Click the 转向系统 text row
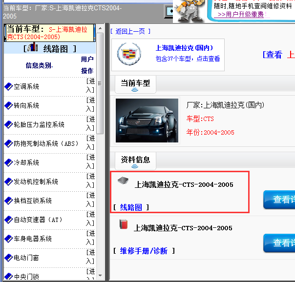295x282 pixels. 26,105
